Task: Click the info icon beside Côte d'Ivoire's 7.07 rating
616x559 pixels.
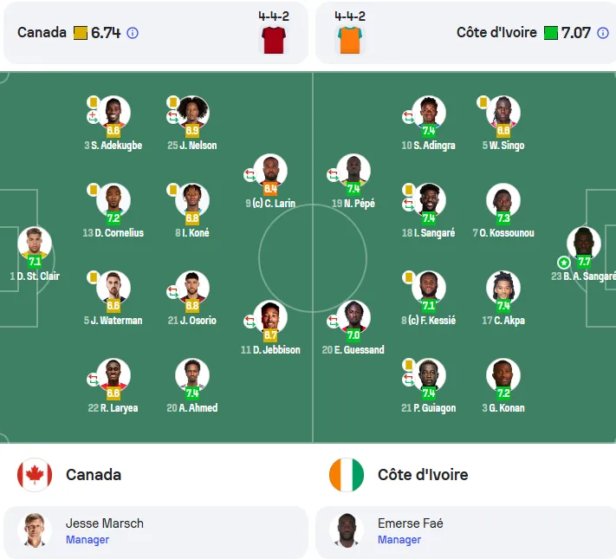Action: (603, 33)
